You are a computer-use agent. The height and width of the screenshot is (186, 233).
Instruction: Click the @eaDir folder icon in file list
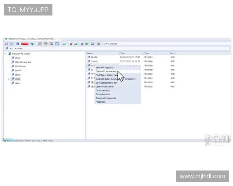pos(89,57)
